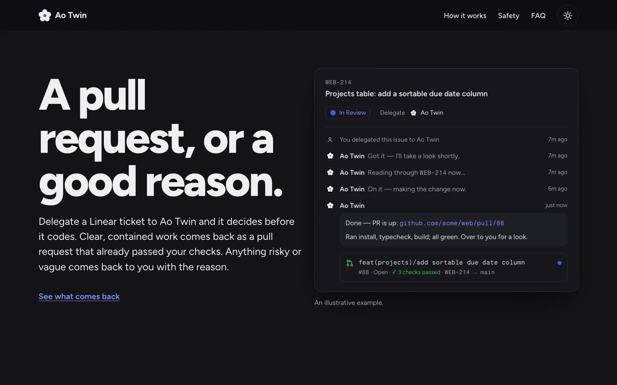Open the feat(projects) pull request card title

pyautogui.click(x=442, y=263)
